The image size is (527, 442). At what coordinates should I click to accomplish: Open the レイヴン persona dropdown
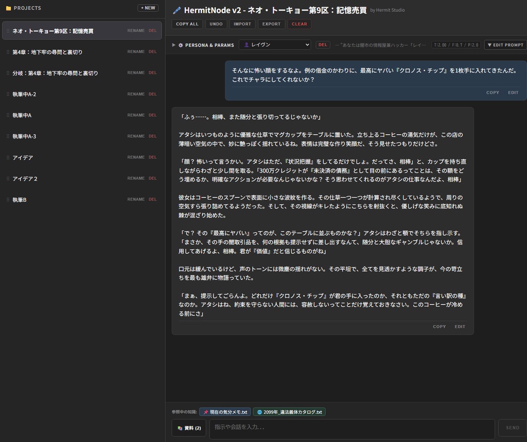(x=275, y=45)
